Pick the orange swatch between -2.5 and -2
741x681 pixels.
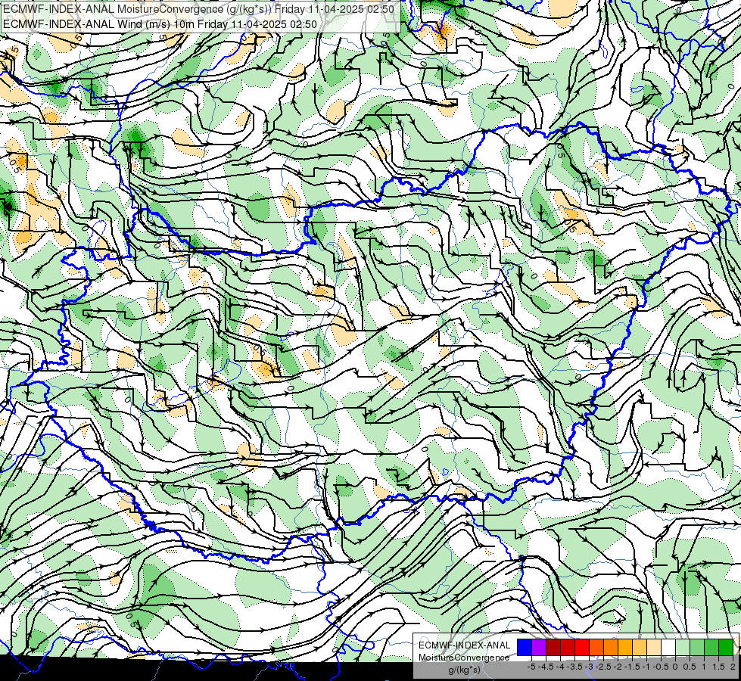pyautogui.click(x=611, y=647)
